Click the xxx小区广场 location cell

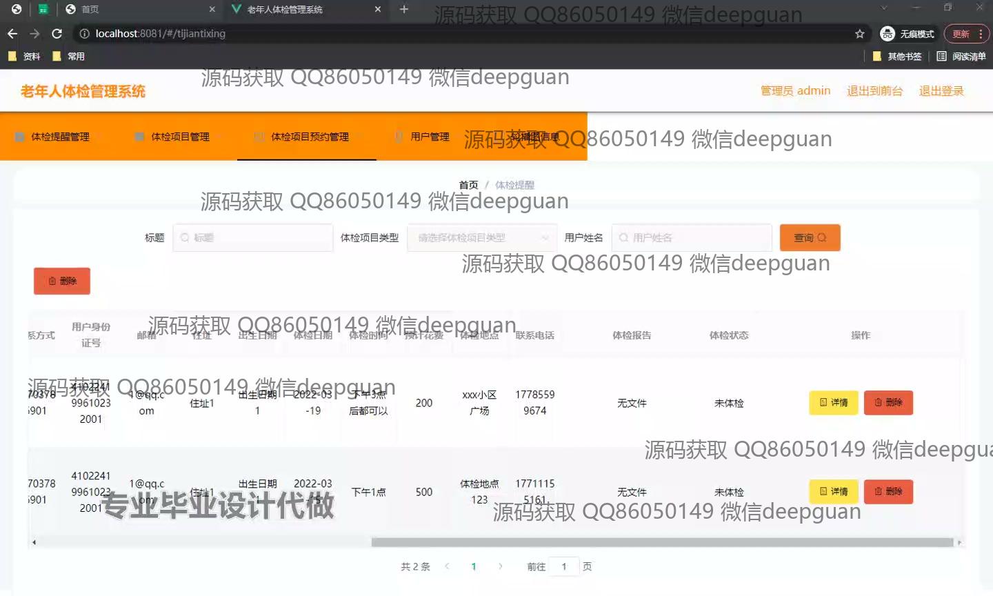coord(479,403)
